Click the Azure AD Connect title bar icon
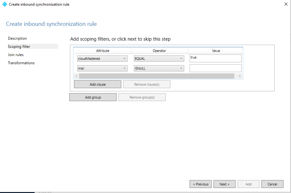 [x=5, y=4]
